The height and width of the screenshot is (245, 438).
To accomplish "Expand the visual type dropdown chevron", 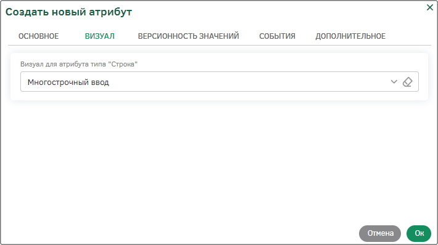I will pyautogui.click(x=394, y=82).
